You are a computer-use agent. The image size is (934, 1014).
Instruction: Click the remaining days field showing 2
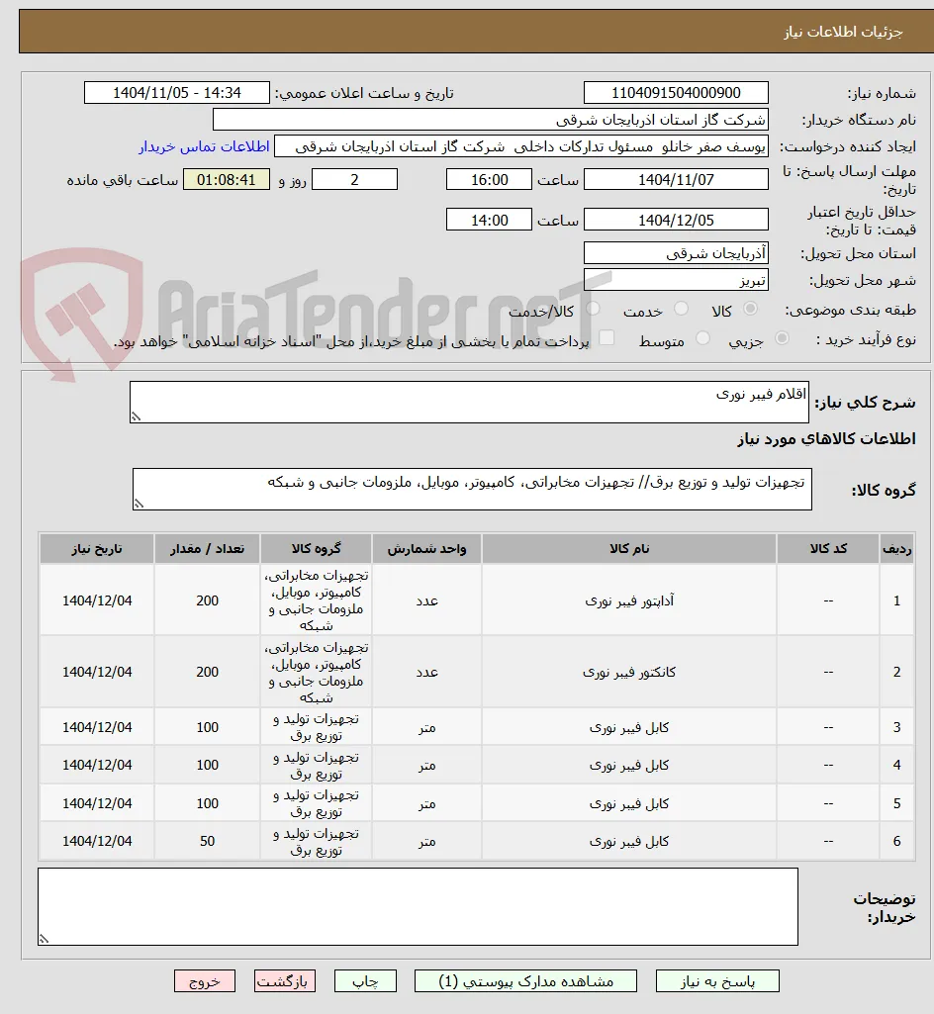[354, 180]
